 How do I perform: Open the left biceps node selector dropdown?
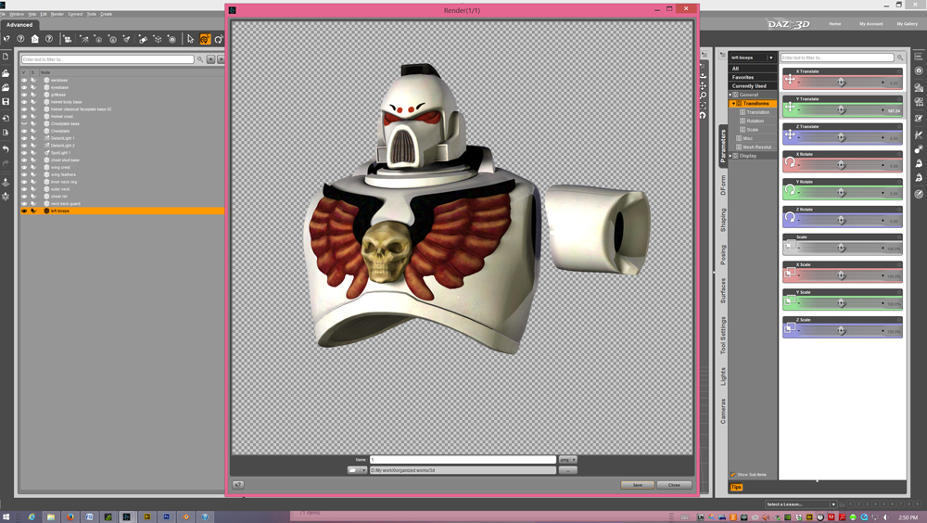pyautogui.click(x=770, y=57)
